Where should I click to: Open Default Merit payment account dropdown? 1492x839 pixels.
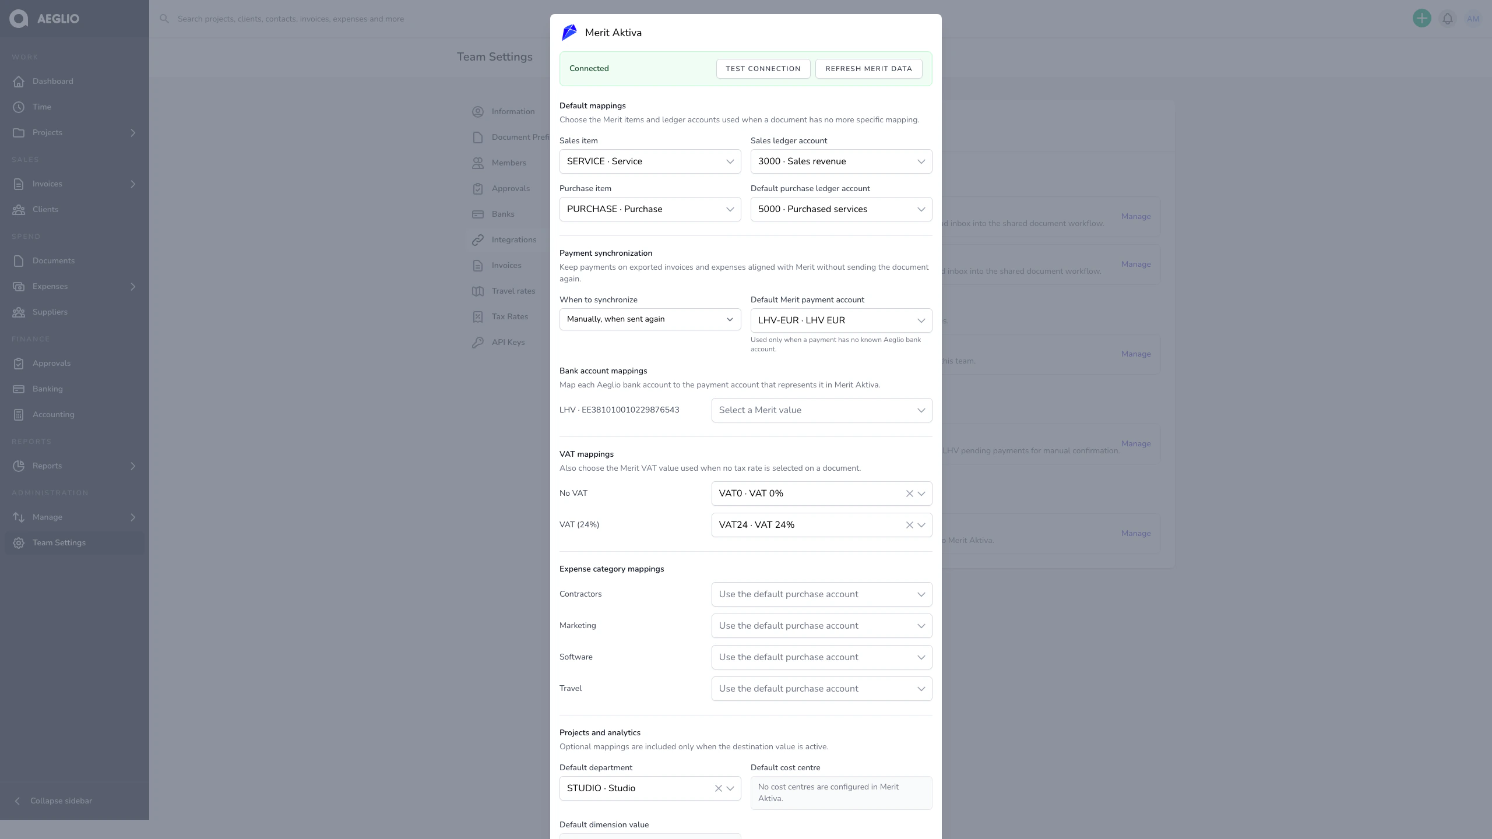[x=842, y=320]
